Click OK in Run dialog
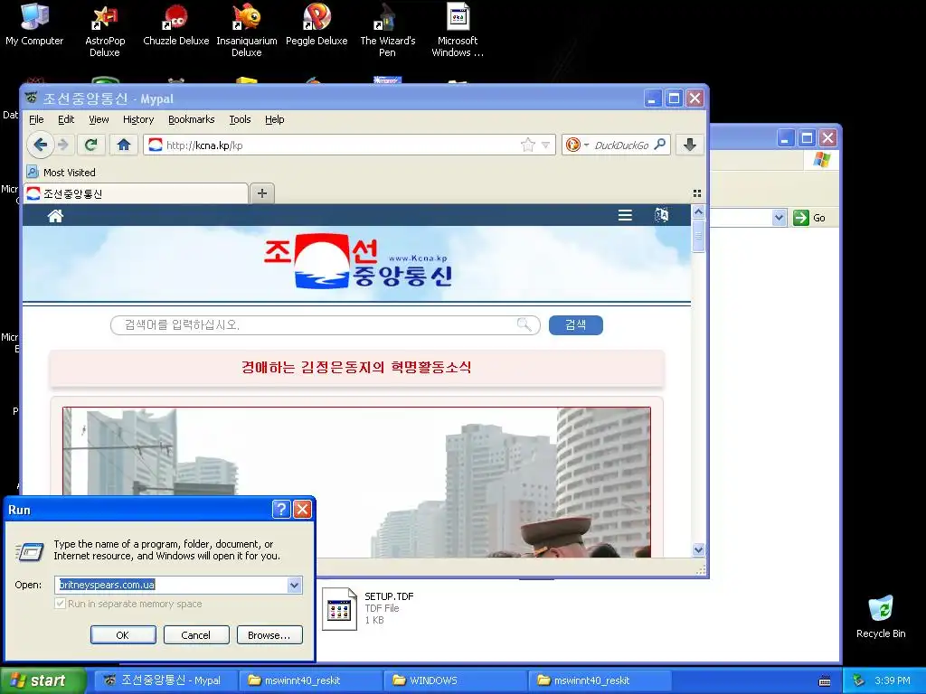 123,635
